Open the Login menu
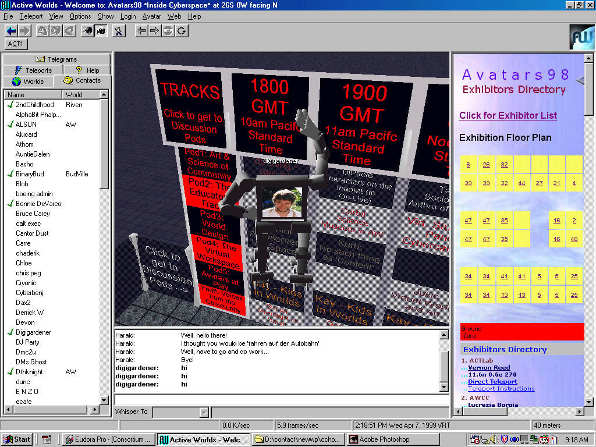The width and height of the screenshot is (596, 447). 127,16
